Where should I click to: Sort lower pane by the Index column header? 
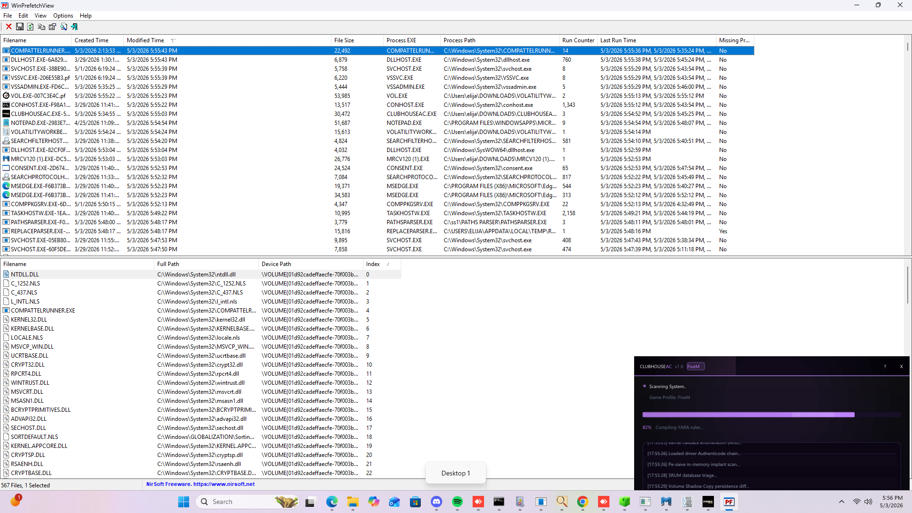pyautogui.click(x=382, y=264)
